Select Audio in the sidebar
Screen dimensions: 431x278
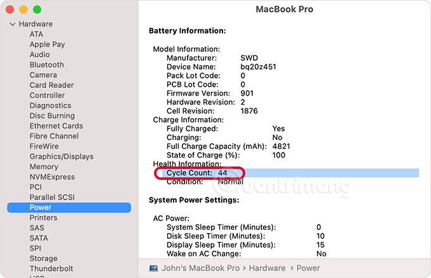(39, 54)
